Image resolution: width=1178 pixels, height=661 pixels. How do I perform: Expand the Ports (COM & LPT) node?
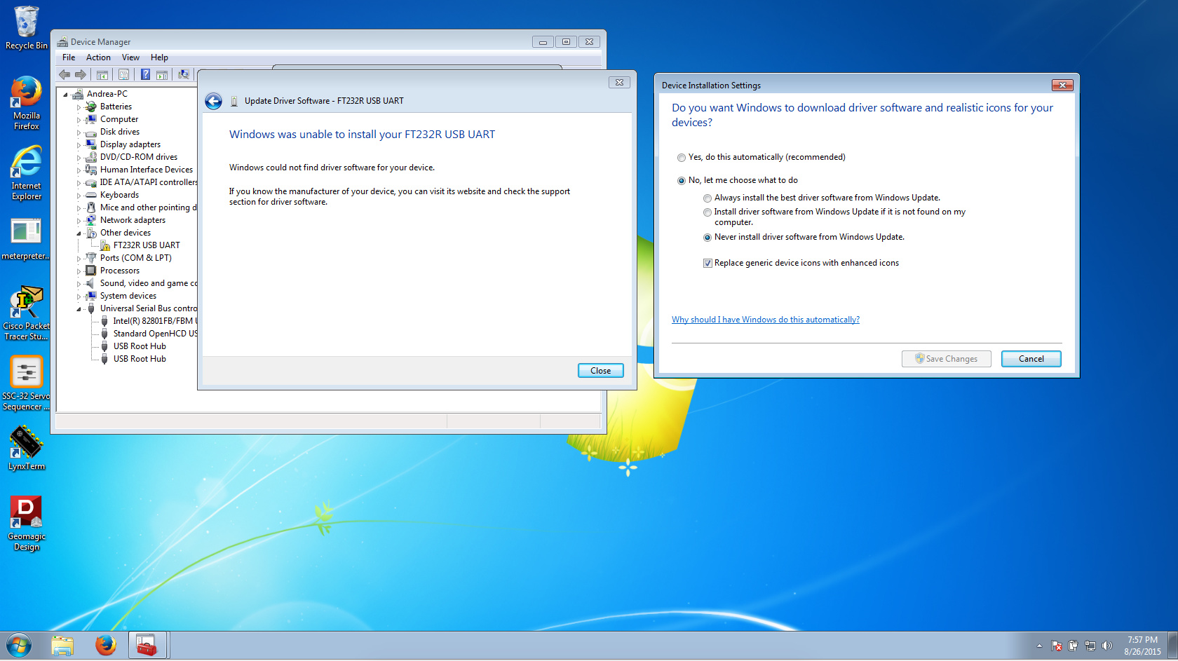pyautogui.click(x=79, y=259)
